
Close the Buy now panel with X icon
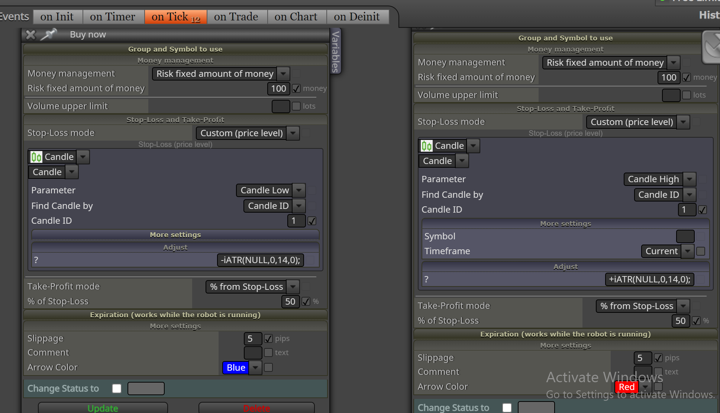[30, 35]
